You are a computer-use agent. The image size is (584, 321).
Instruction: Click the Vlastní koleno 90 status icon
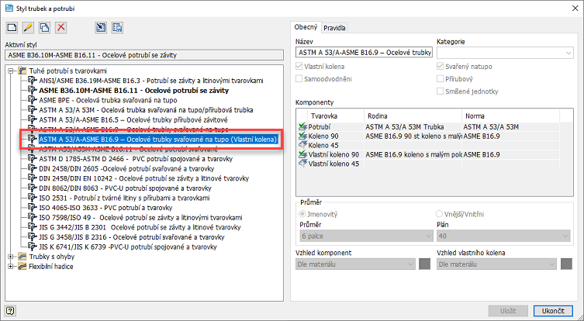(302, 154)
